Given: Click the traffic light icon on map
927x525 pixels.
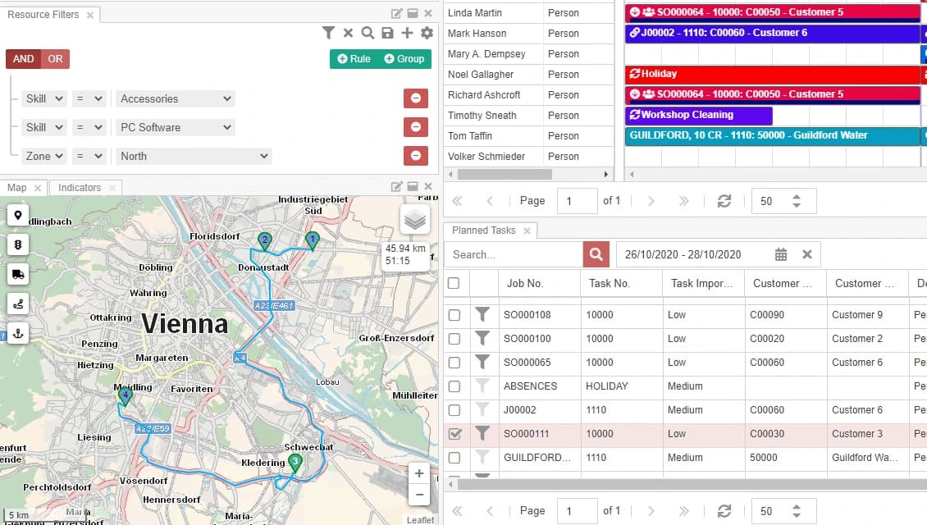Looking at the screenshot, I should [x=17, y=244].
